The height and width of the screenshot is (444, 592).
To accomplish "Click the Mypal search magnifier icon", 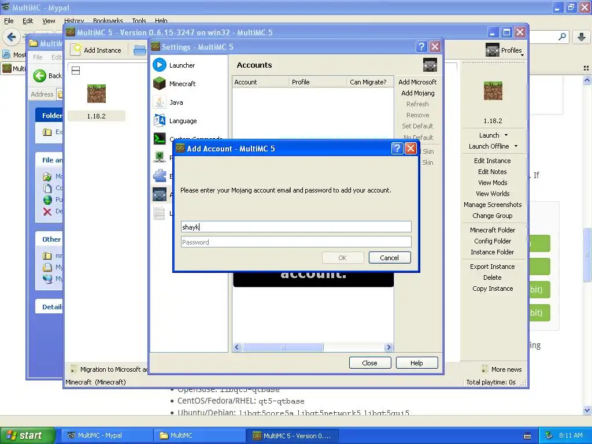I will point(562,36).
